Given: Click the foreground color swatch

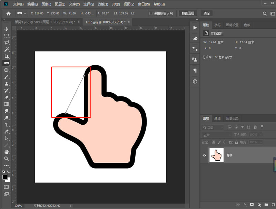Looking at the screenshot, I should 5,177.
